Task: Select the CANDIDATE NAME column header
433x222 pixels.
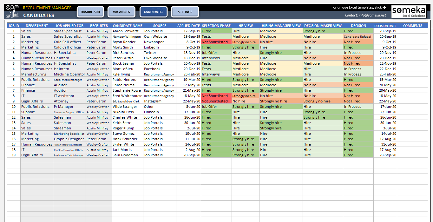Action: tap(128, 25)
